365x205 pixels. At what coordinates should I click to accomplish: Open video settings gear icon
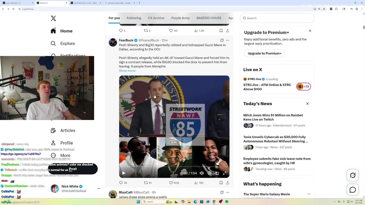click(x=209, y=173)
